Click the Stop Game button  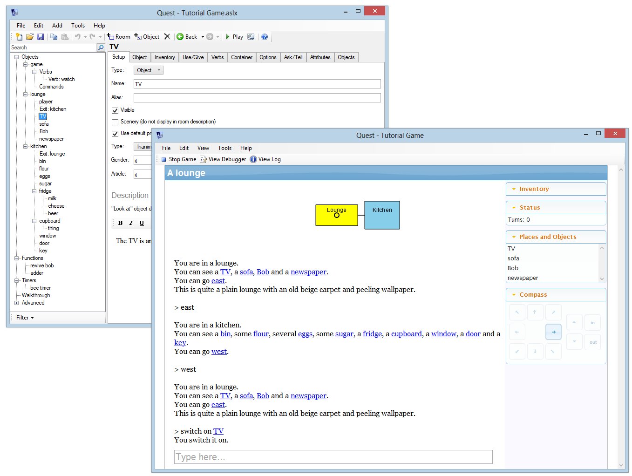click(x=178, y=159)
